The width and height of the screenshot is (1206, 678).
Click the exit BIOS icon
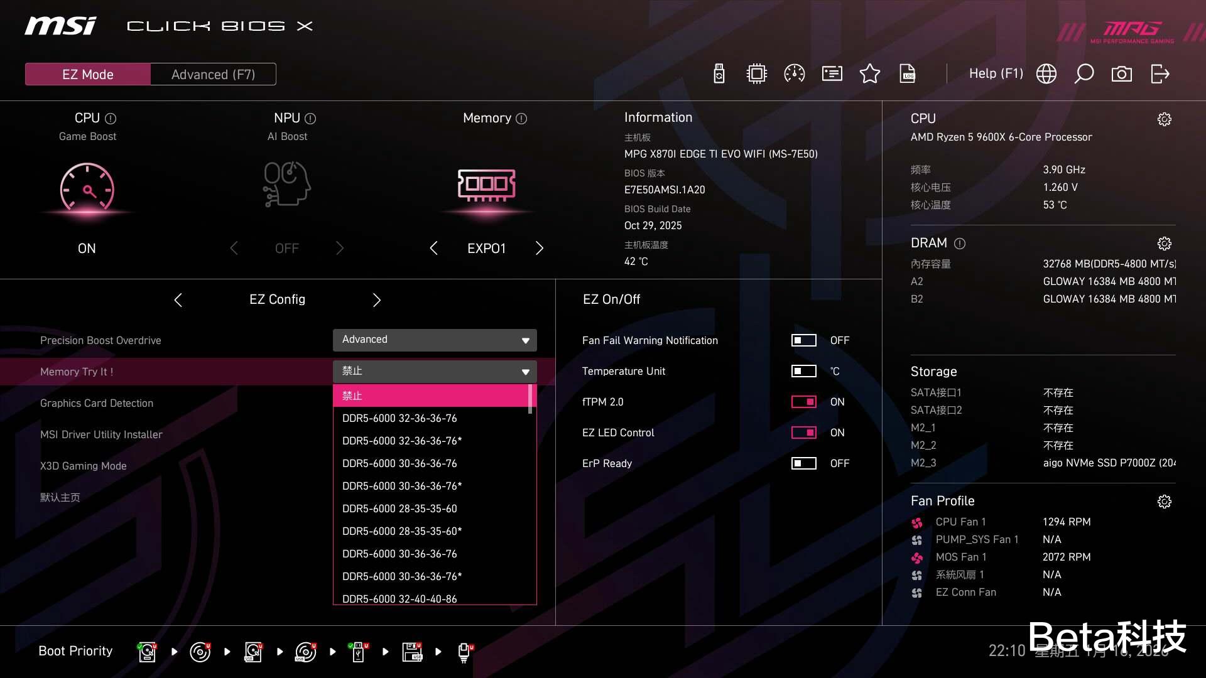[1160, 74]
